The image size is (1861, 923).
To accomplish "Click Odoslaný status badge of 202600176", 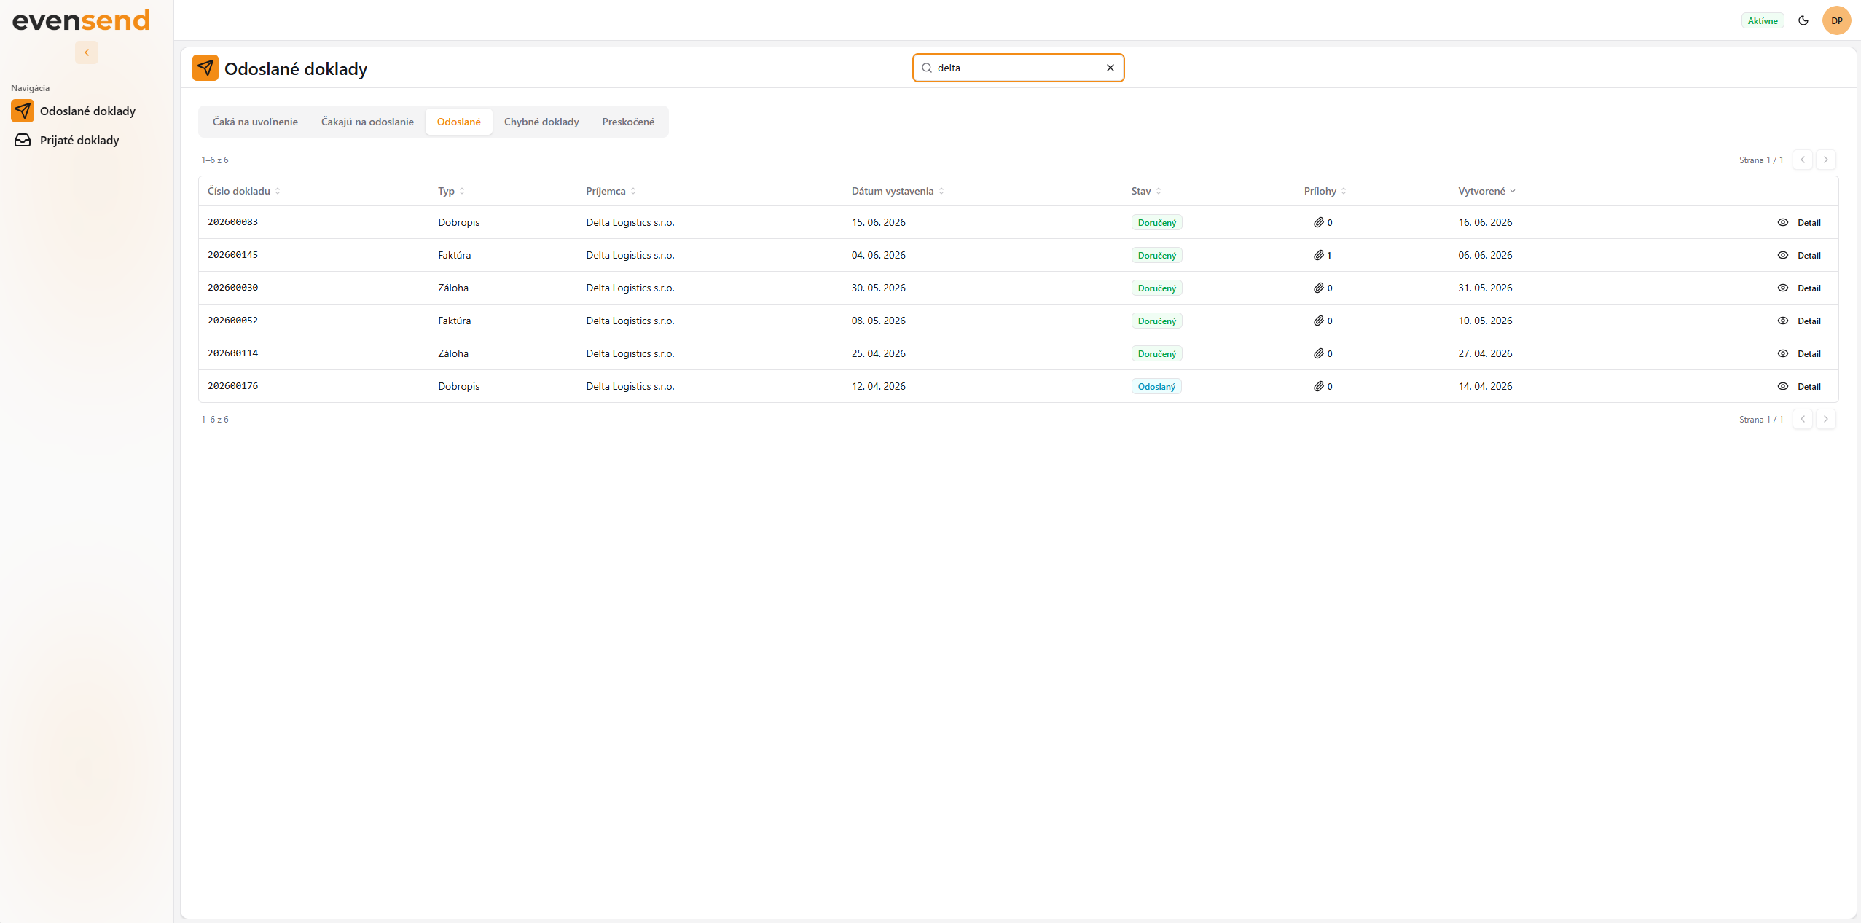I will point(1156,386).
